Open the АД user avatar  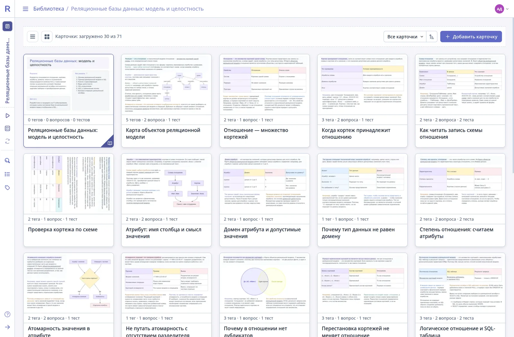(499, 9)
